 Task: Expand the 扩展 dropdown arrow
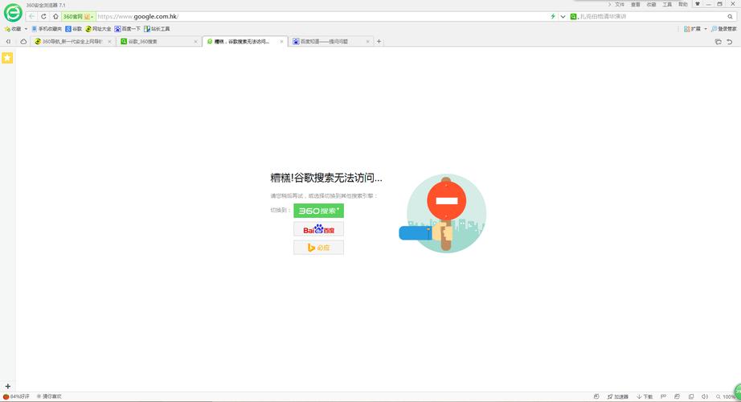706,29
